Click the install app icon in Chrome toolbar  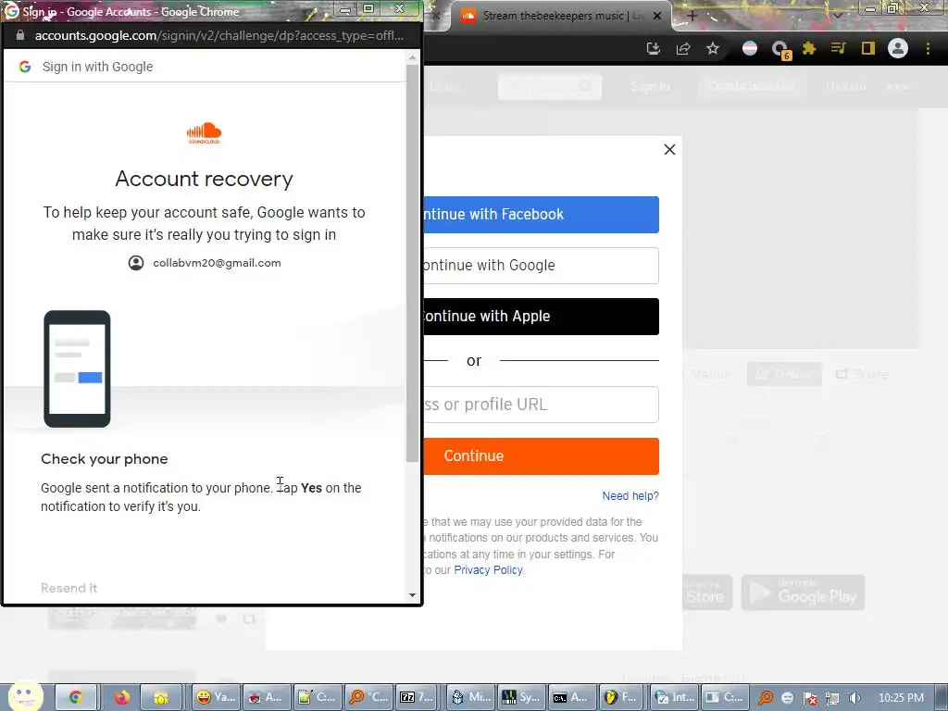coord(653,48)
